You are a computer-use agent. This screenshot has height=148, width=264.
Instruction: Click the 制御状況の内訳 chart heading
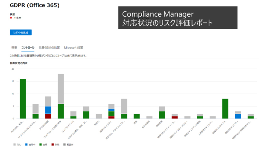point(19,63)
